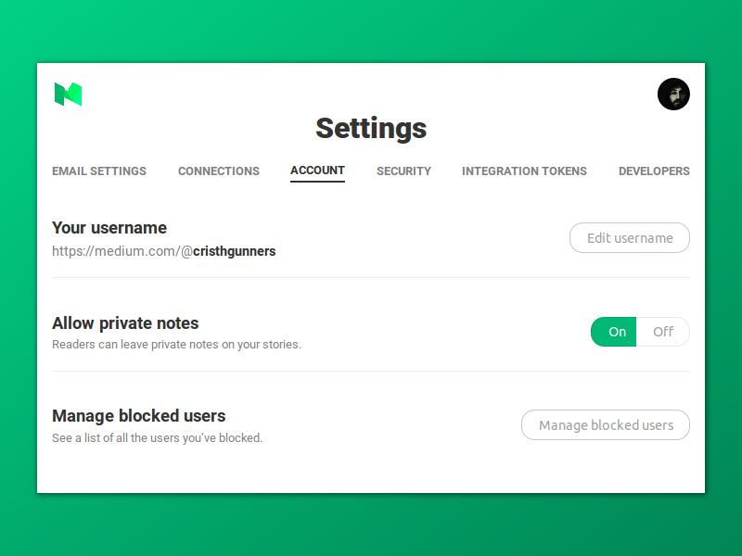Switch to the Developers tab
The width and height of the screenshot is (742, 556).
(654, 171)
